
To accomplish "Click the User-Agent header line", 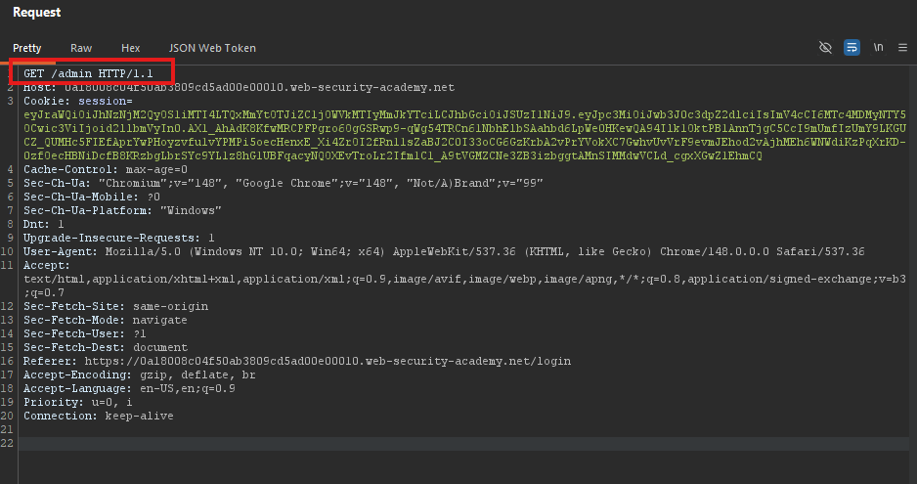I will 444,251.
